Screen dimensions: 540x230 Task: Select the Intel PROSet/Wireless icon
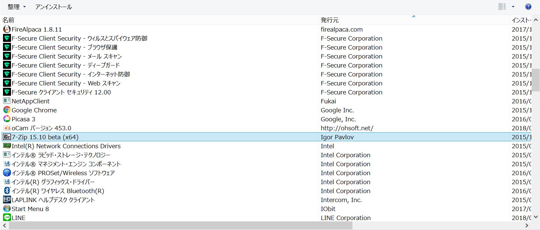[x=7, y=173]
